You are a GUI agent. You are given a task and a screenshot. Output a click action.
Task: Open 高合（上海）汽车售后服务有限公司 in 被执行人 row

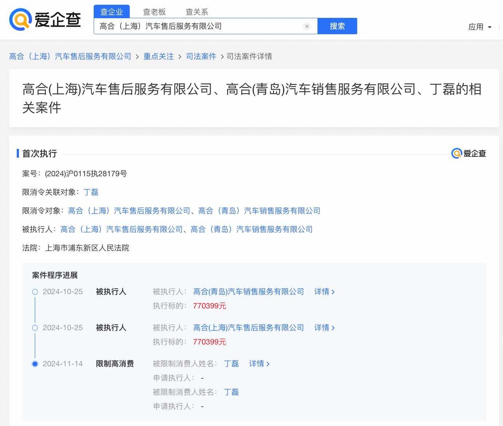tap(121, 229)
